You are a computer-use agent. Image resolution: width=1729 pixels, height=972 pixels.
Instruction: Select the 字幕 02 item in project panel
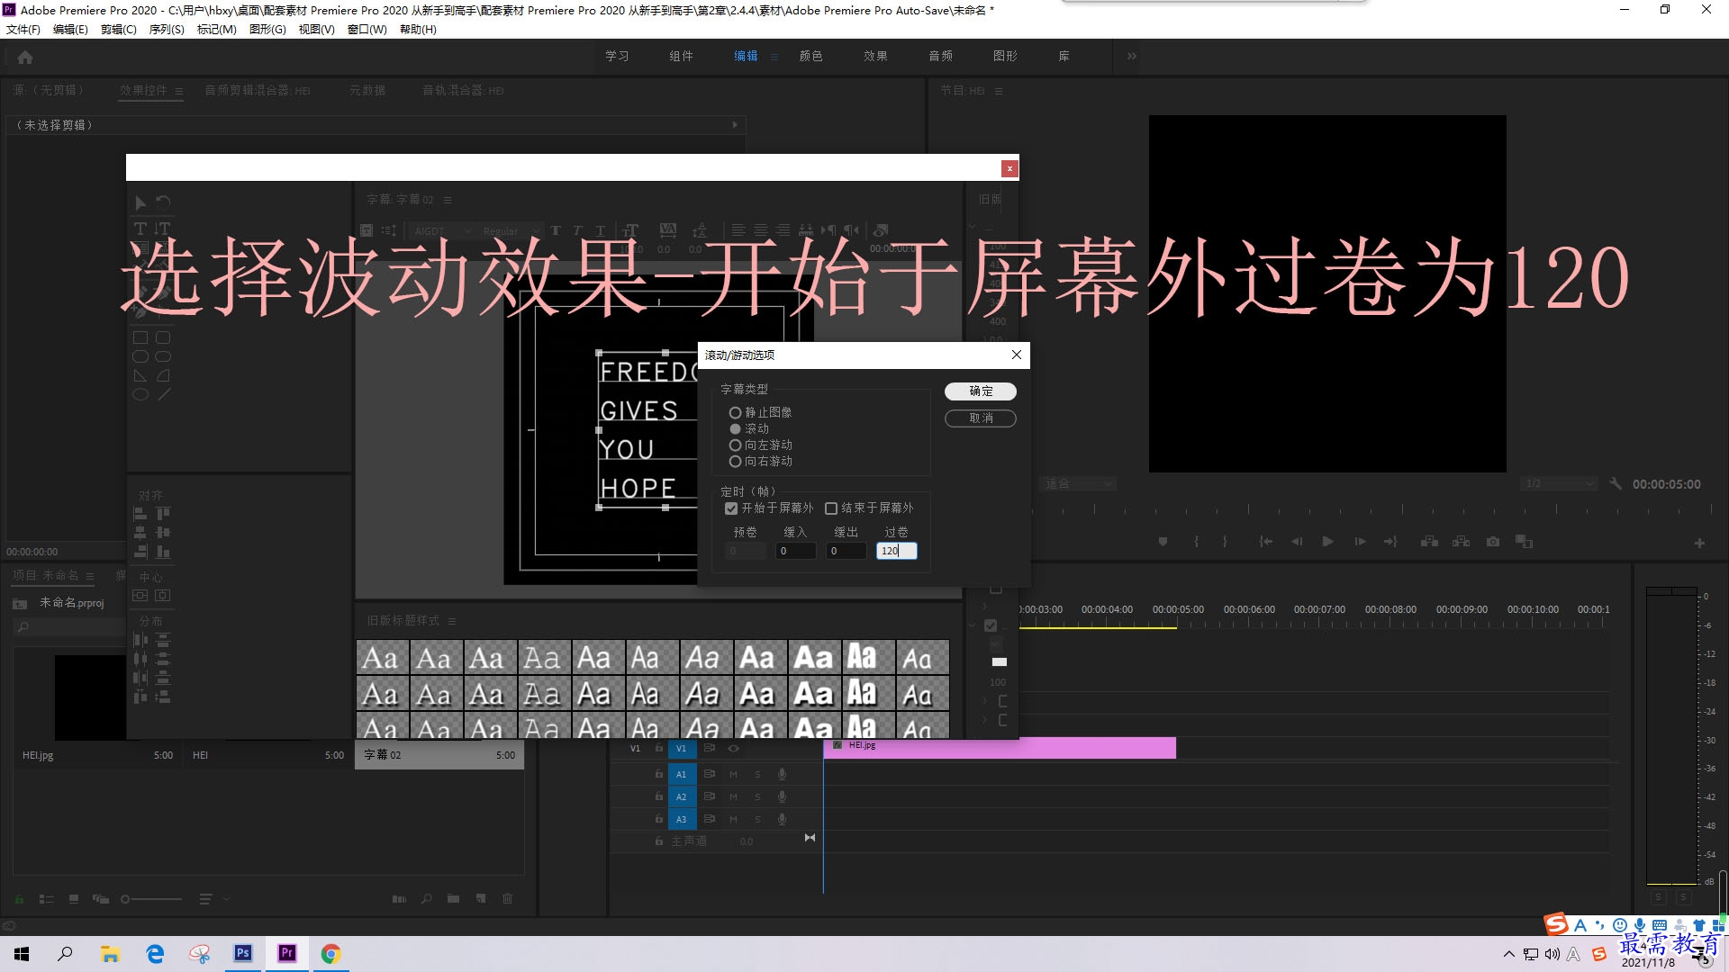pyautogui.click(x=439, y=755)
